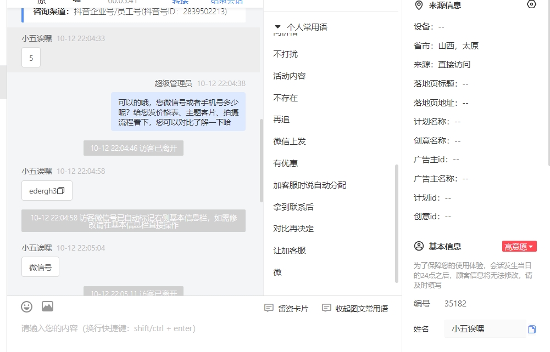550x352 pixels.
Task: Select the 活动内容 quick phrase
Action: pyautogui.click(x=290, y=76)
